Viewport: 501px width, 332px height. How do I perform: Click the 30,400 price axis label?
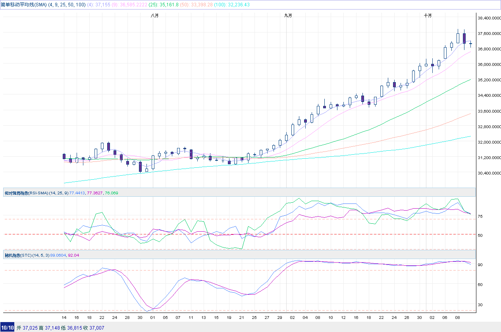tap(488, 173)
